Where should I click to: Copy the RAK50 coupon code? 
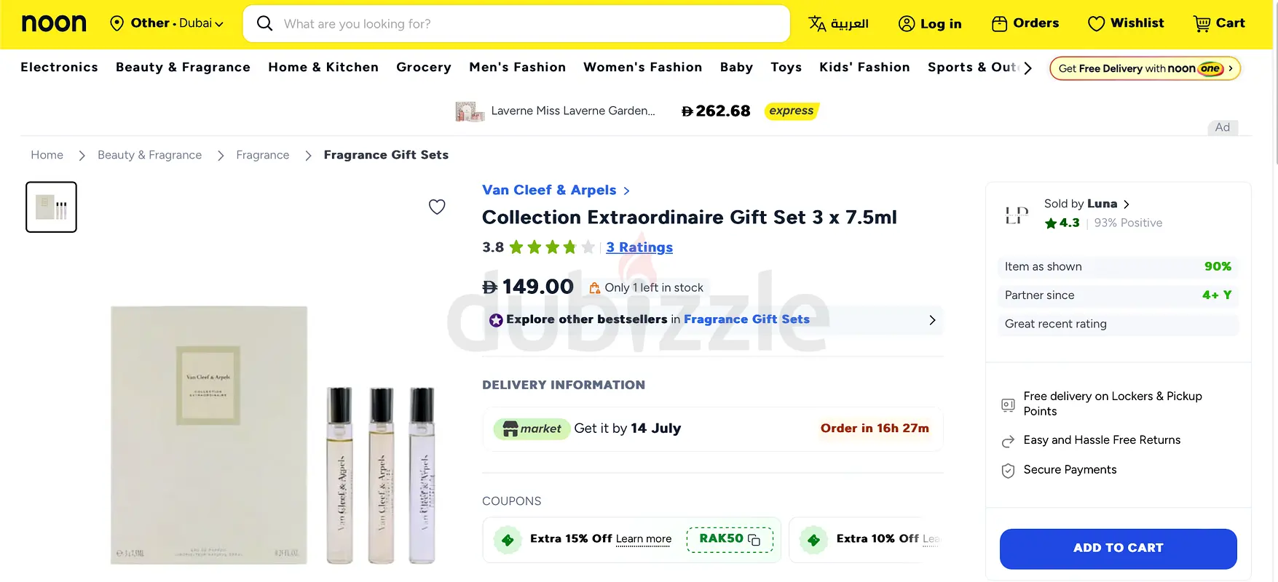pyautogui.click(x=730, y=539)
